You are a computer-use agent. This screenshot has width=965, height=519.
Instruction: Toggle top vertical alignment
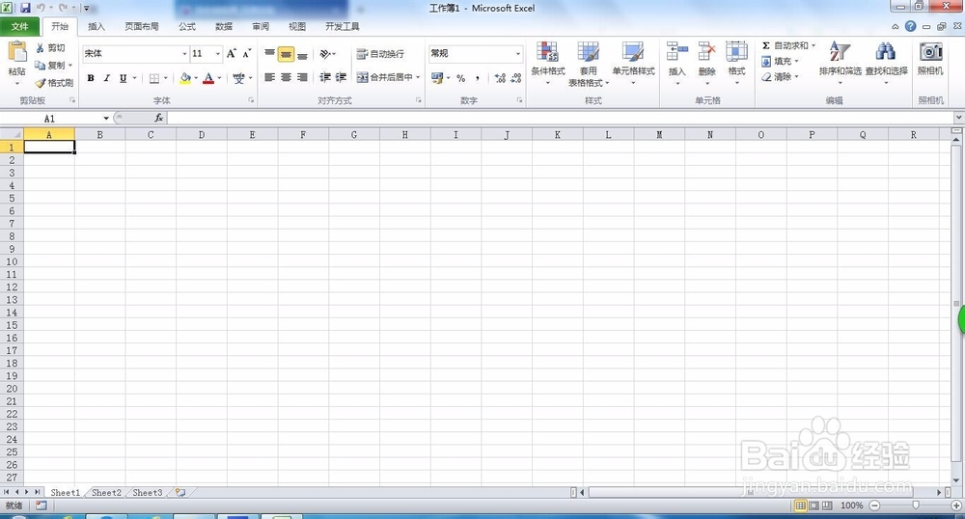coord(269,54)
